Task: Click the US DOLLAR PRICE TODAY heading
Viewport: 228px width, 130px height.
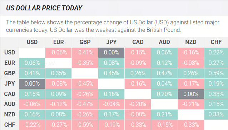Action: 44,8
